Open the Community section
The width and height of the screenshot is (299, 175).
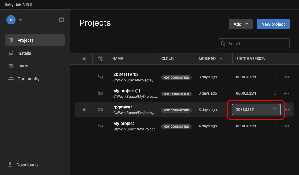coord(28,79)
